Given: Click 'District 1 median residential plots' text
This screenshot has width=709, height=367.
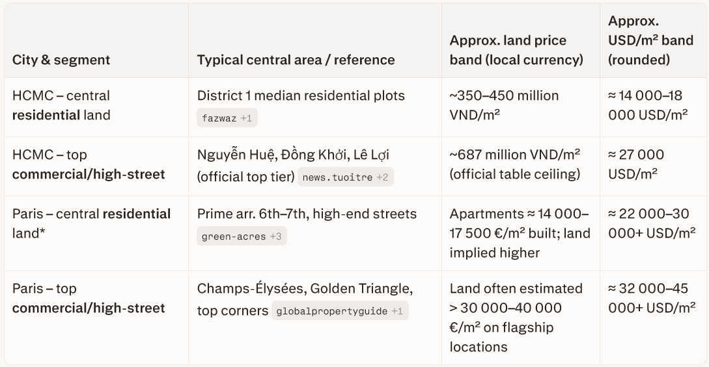Looking at the screenshot, I should tap(301, 95).
